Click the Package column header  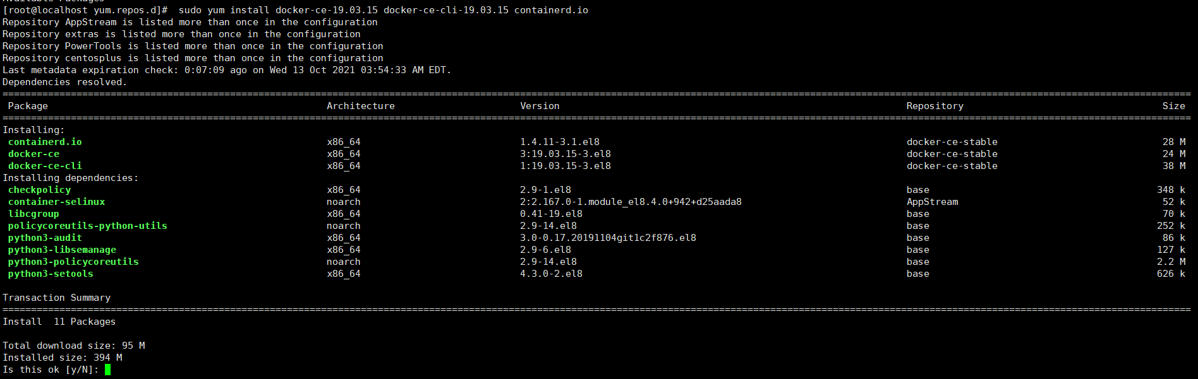tap(28, 106)
